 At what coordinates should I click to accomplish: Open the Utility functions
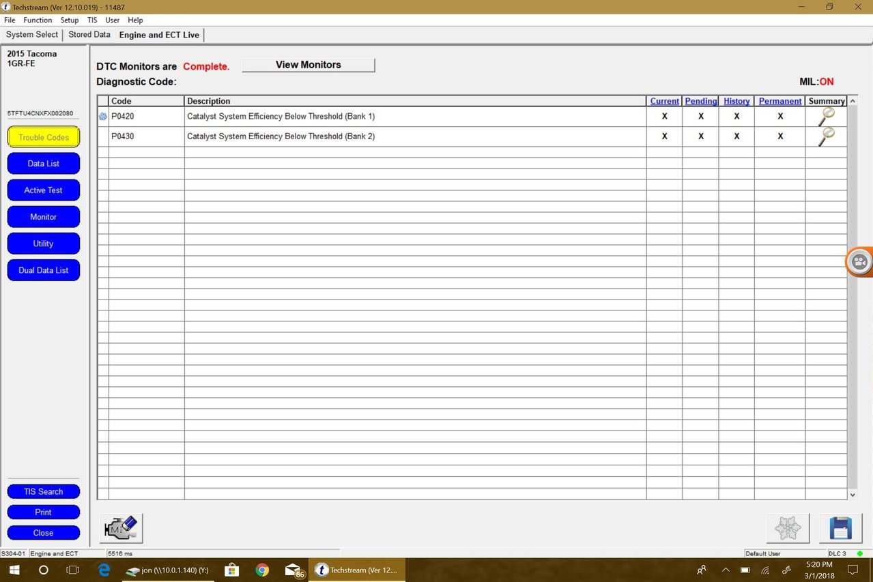44,244
